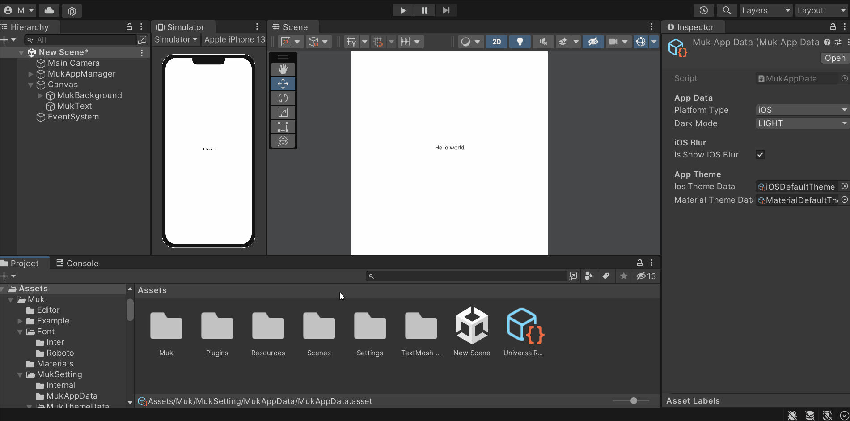Open Apple iPhone 13 device dropdown

(234, 40)
